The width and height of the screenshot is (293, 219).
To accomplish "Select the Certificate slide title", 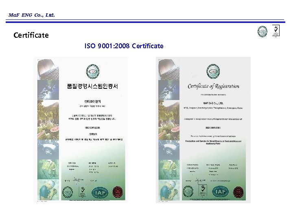I will tap(31, 35).
